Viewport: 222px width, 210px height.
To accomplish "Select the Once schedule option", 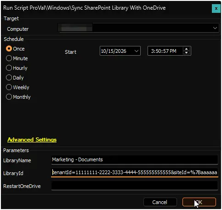I will [9, 49].
